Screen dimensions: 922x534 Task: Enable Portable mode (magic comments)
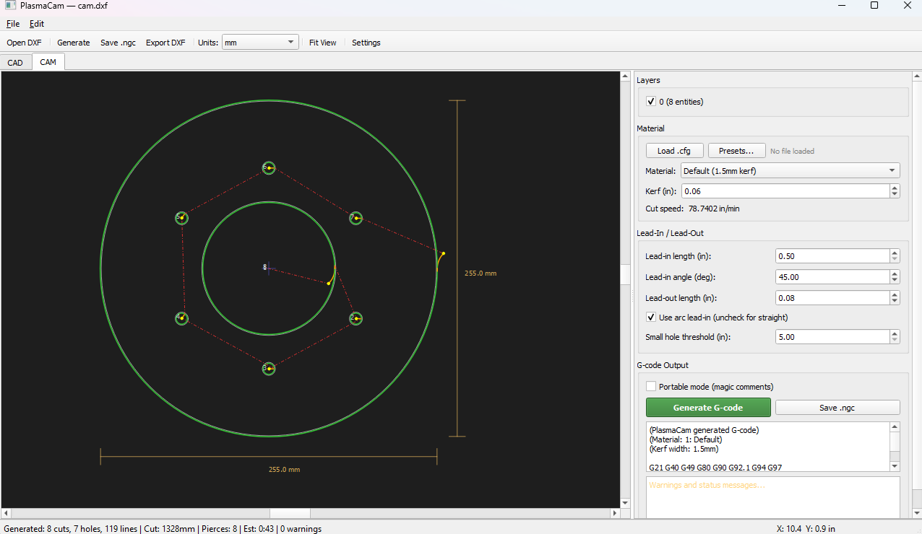[x=651, y=387]
